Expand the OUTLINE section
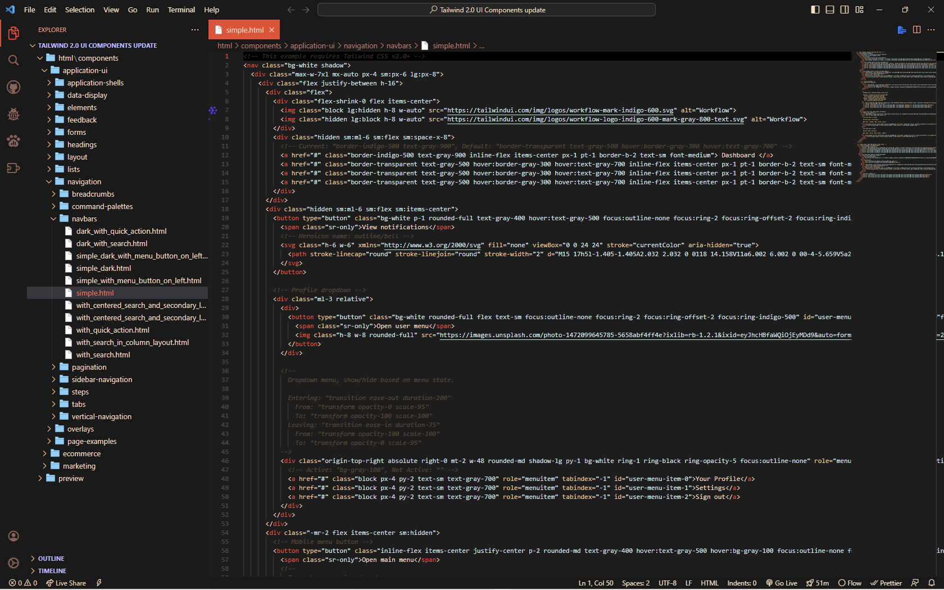Screen dimensions: 944x590 [51, 559]
